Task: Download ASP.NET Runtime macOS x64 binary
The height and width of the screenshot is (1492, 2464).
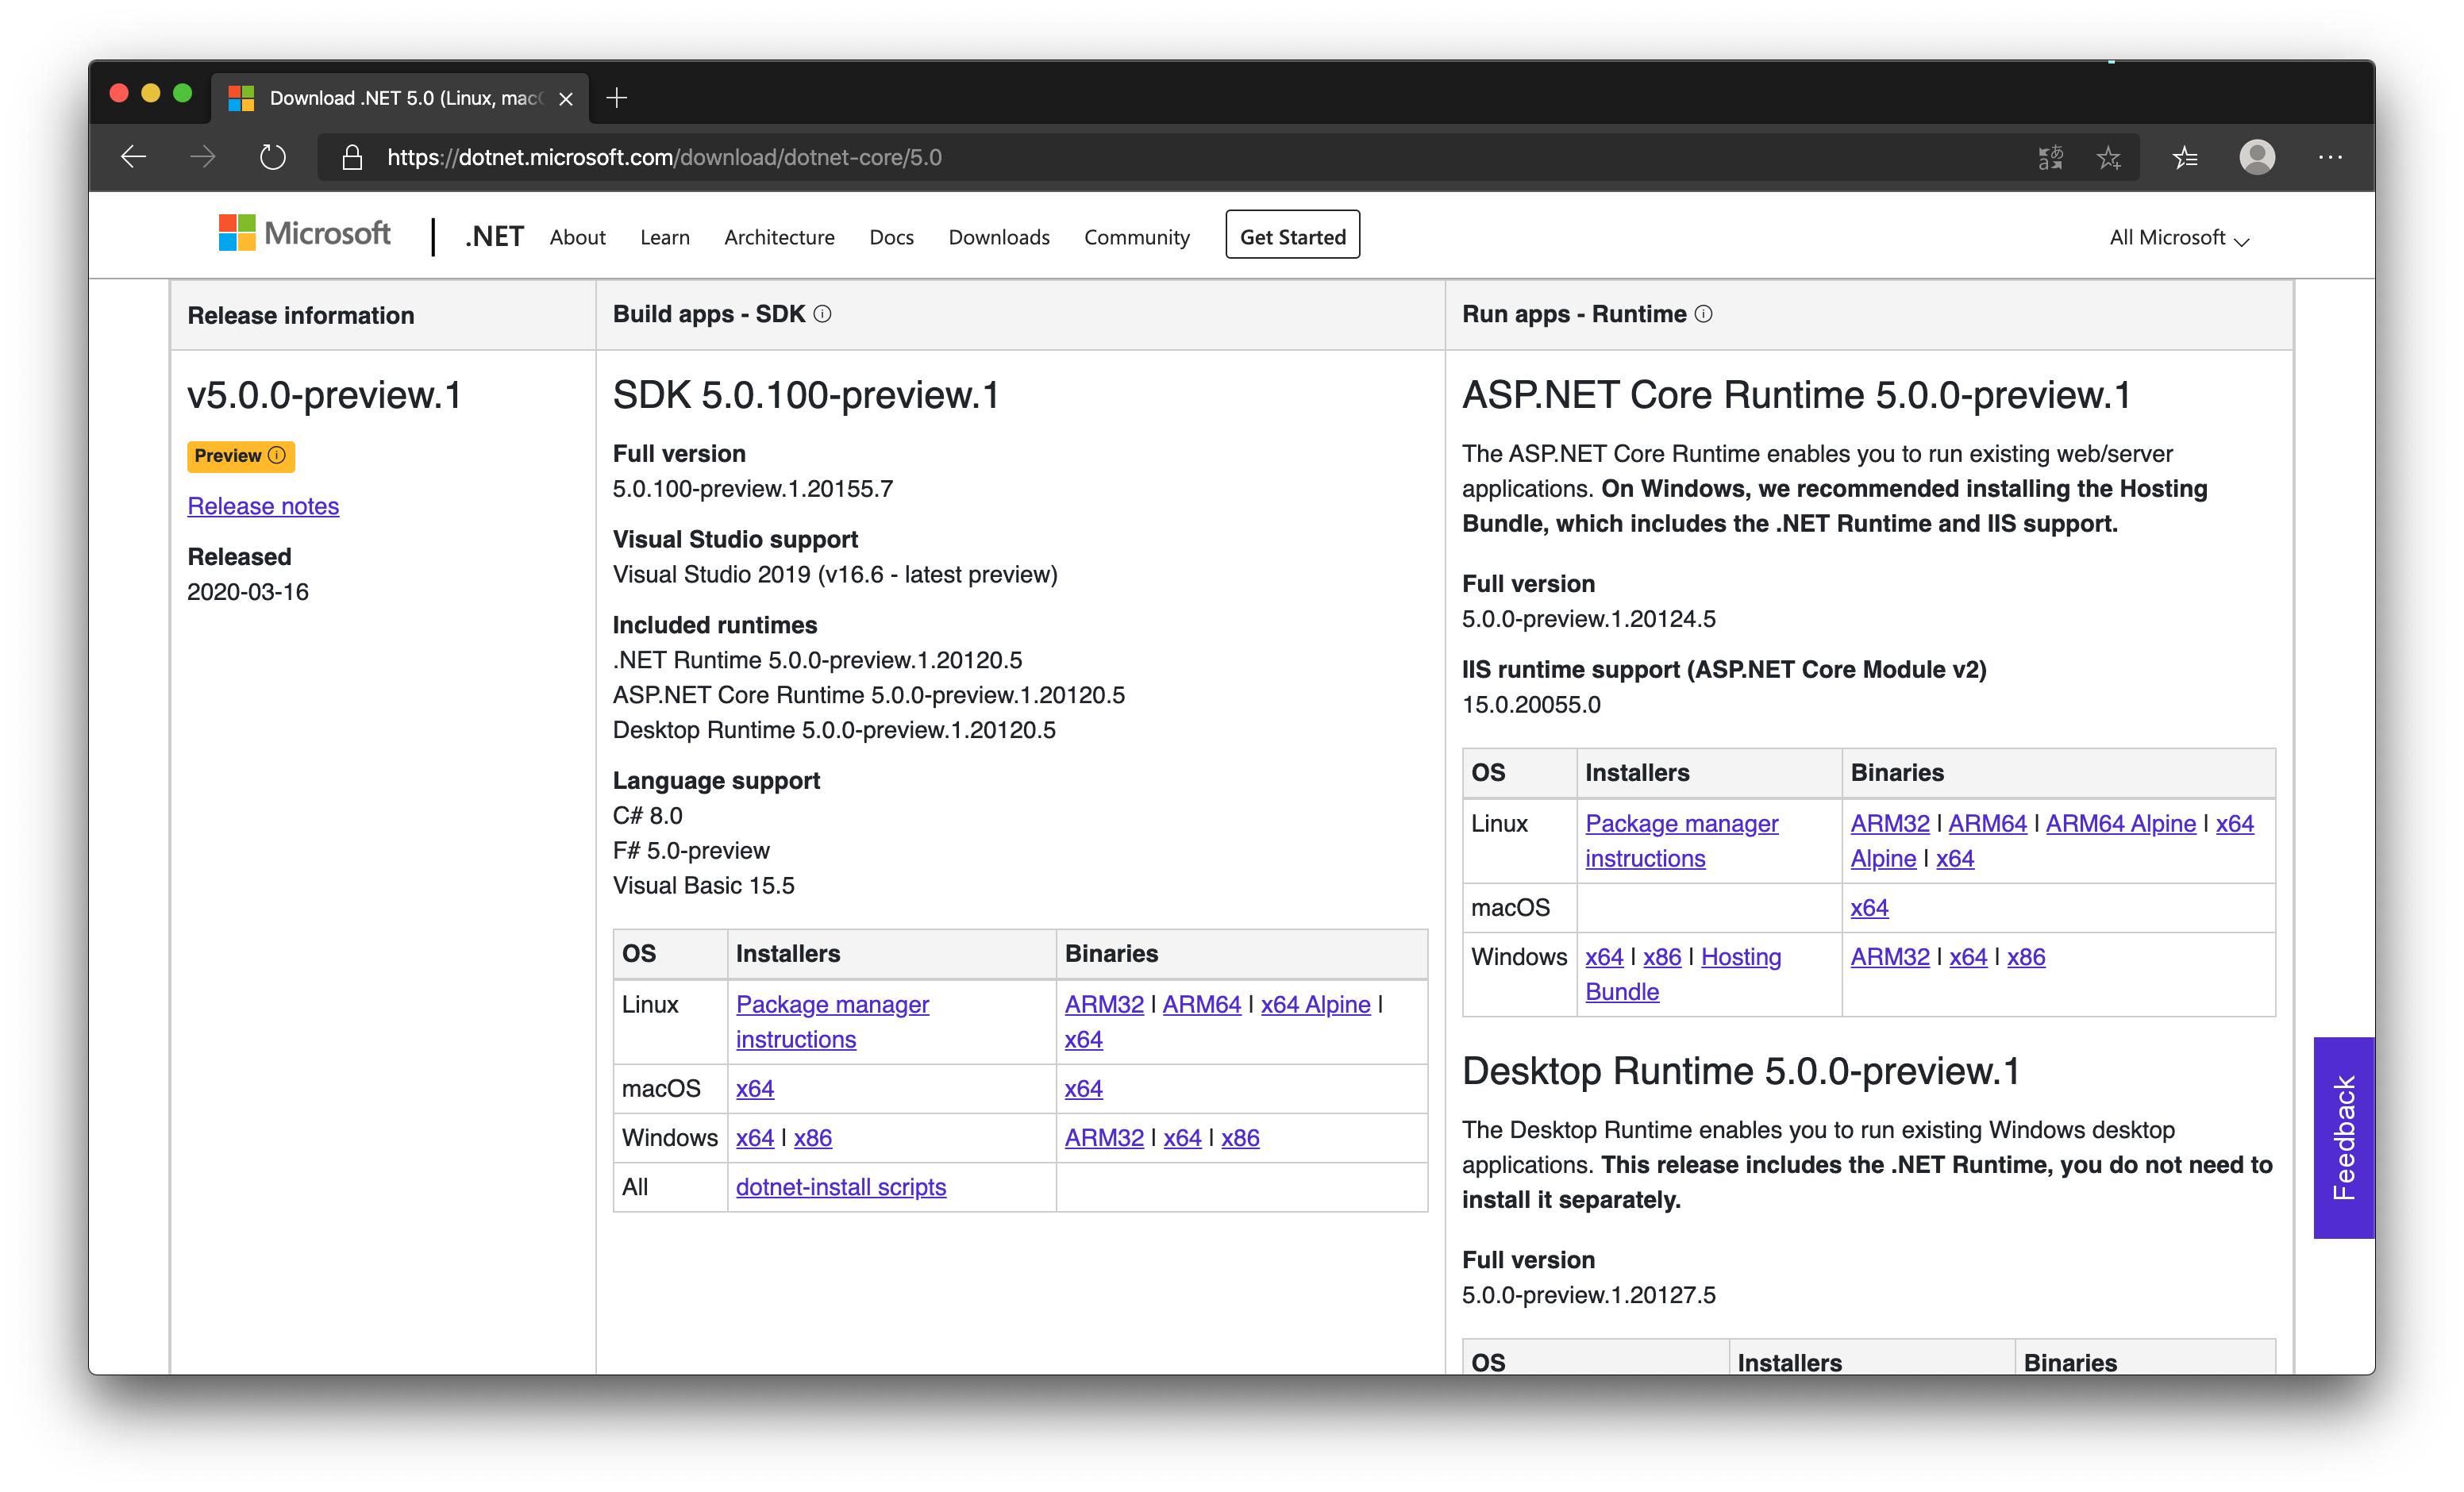Action: point(1869,907)
